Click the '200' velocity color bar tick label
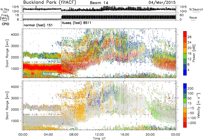This screenshot has height=140, width=203. [x=191, y=88]
